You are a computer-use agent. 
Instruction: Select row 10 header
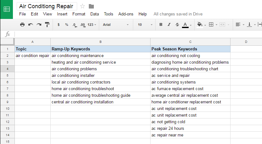(7, 108)
